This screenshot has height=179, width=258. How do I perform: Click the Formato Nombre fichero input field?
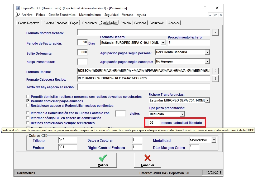point(144,32)
